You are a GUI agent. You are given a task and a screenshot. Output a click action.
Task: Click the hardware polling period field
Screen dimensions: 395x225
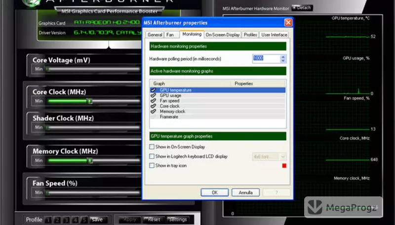point(266,59)
